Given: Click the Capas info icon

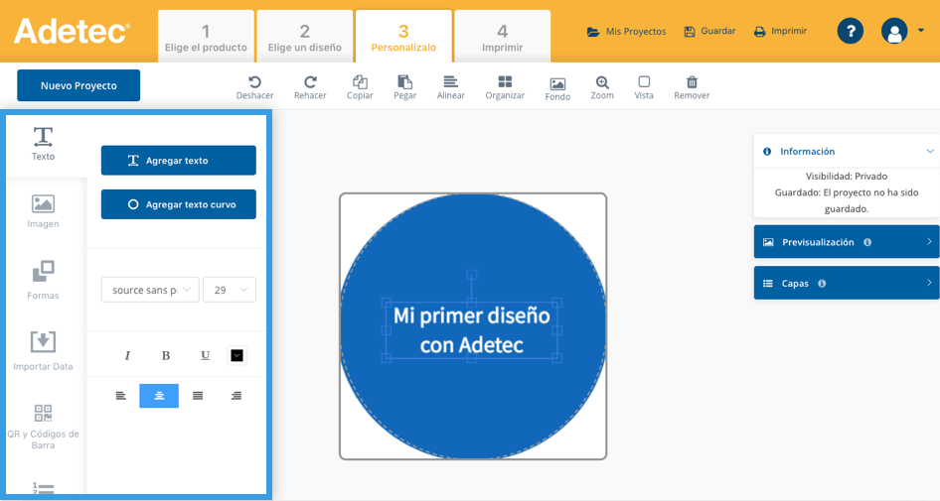Looking at the screenshot, I should (822, 283).
